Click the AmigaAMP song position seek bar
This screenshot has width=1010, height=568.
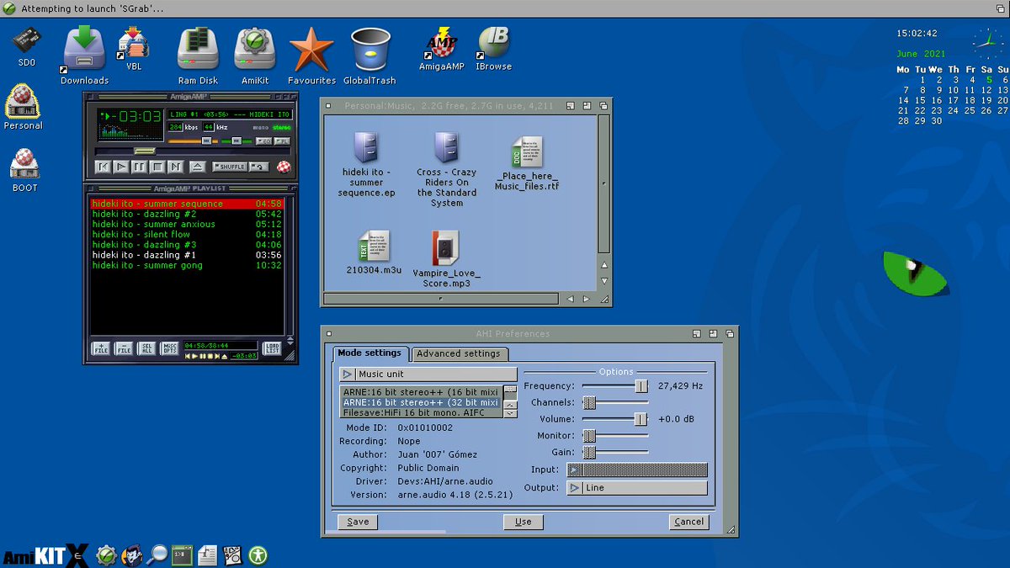coord(192,151)
